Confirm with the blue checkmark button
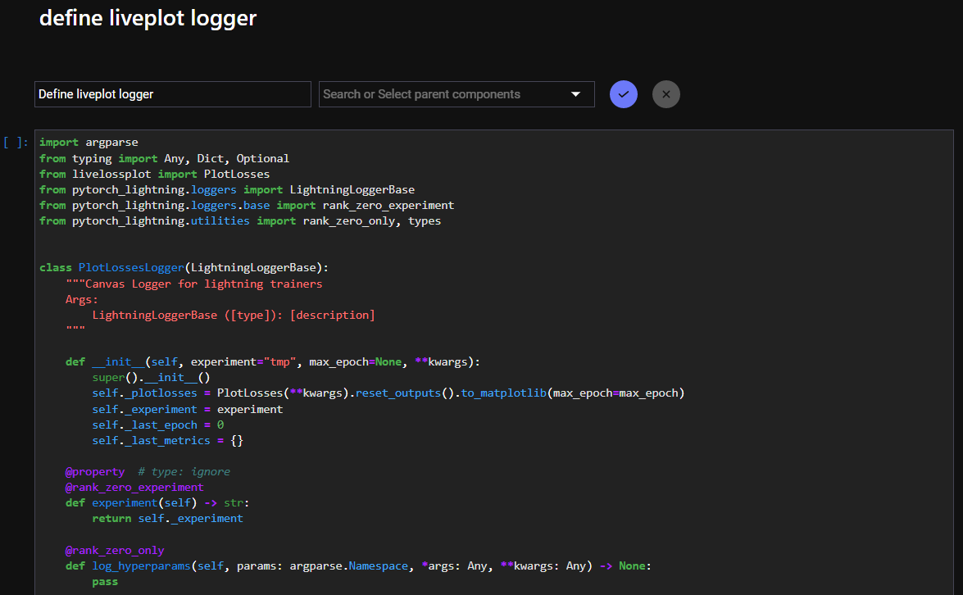 click(624, 94)
